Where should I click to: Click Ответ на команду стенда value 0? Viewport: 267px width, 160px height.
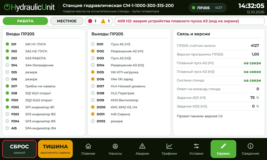258,89
